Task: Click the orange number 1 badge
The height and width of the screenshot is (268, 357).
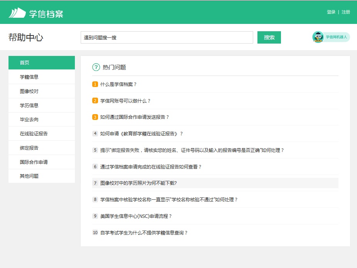Action: click(x=95, y=84)
